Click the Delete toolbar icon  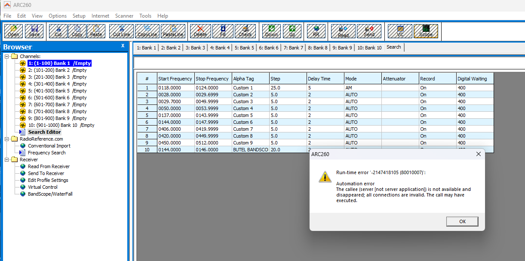(x=200, y=31)
